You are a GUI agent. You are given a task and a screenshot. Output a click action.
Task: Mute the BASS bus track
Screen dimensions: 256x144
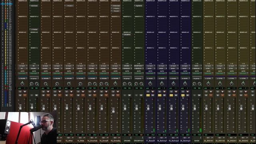click(x=199, y=95)
